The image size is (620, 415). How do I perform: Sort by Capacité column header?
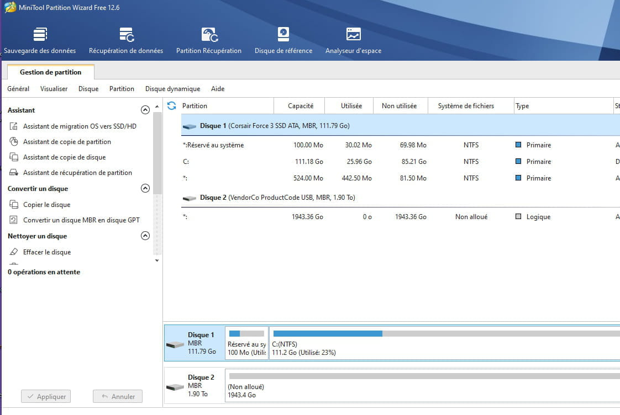click(301, 106)
